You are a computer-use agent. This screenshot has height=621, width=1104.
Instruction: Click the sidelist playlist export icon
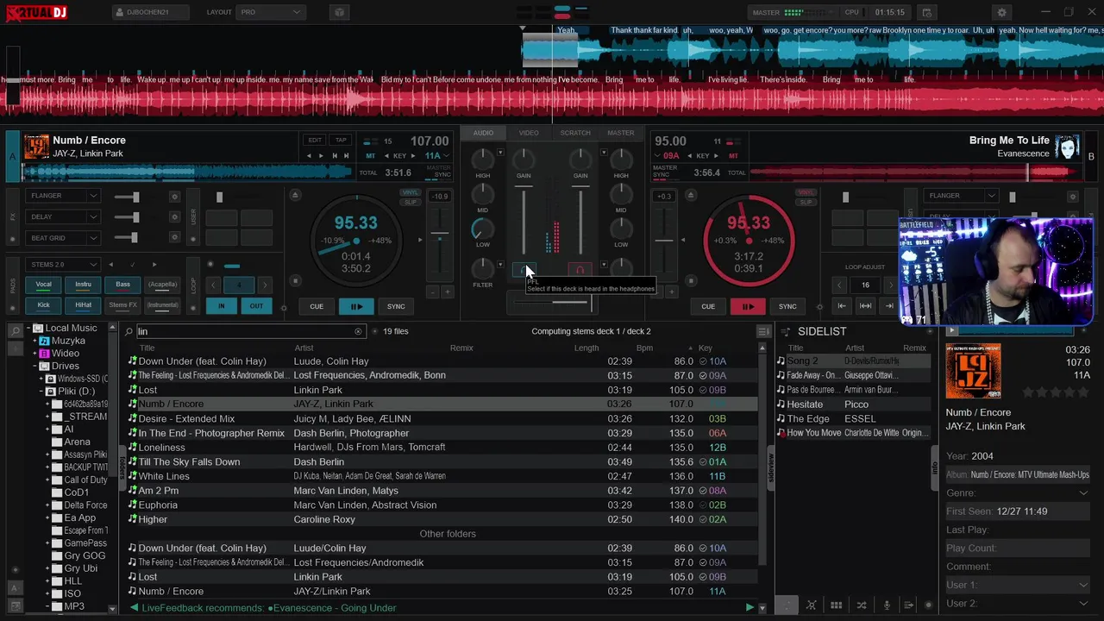tap(906, 605)
